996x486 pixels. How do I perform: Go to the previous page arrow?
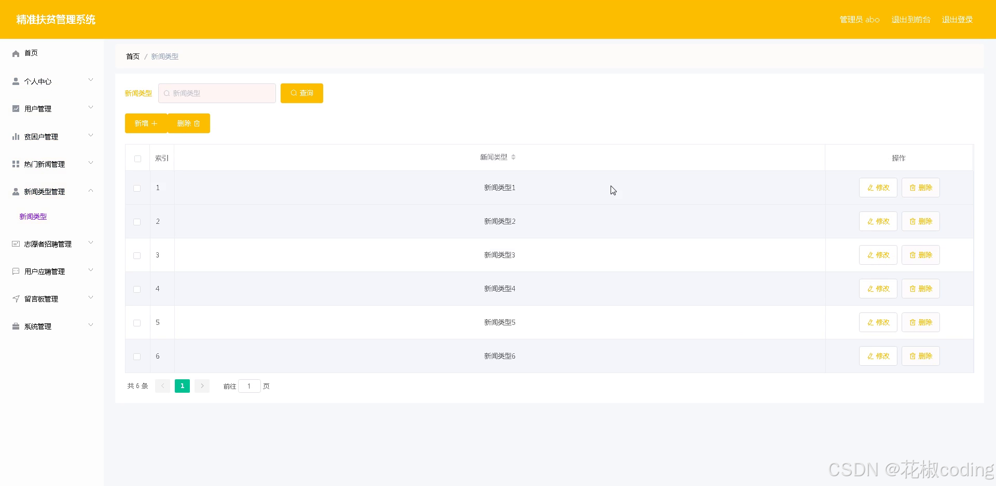(x=162, y=386)
